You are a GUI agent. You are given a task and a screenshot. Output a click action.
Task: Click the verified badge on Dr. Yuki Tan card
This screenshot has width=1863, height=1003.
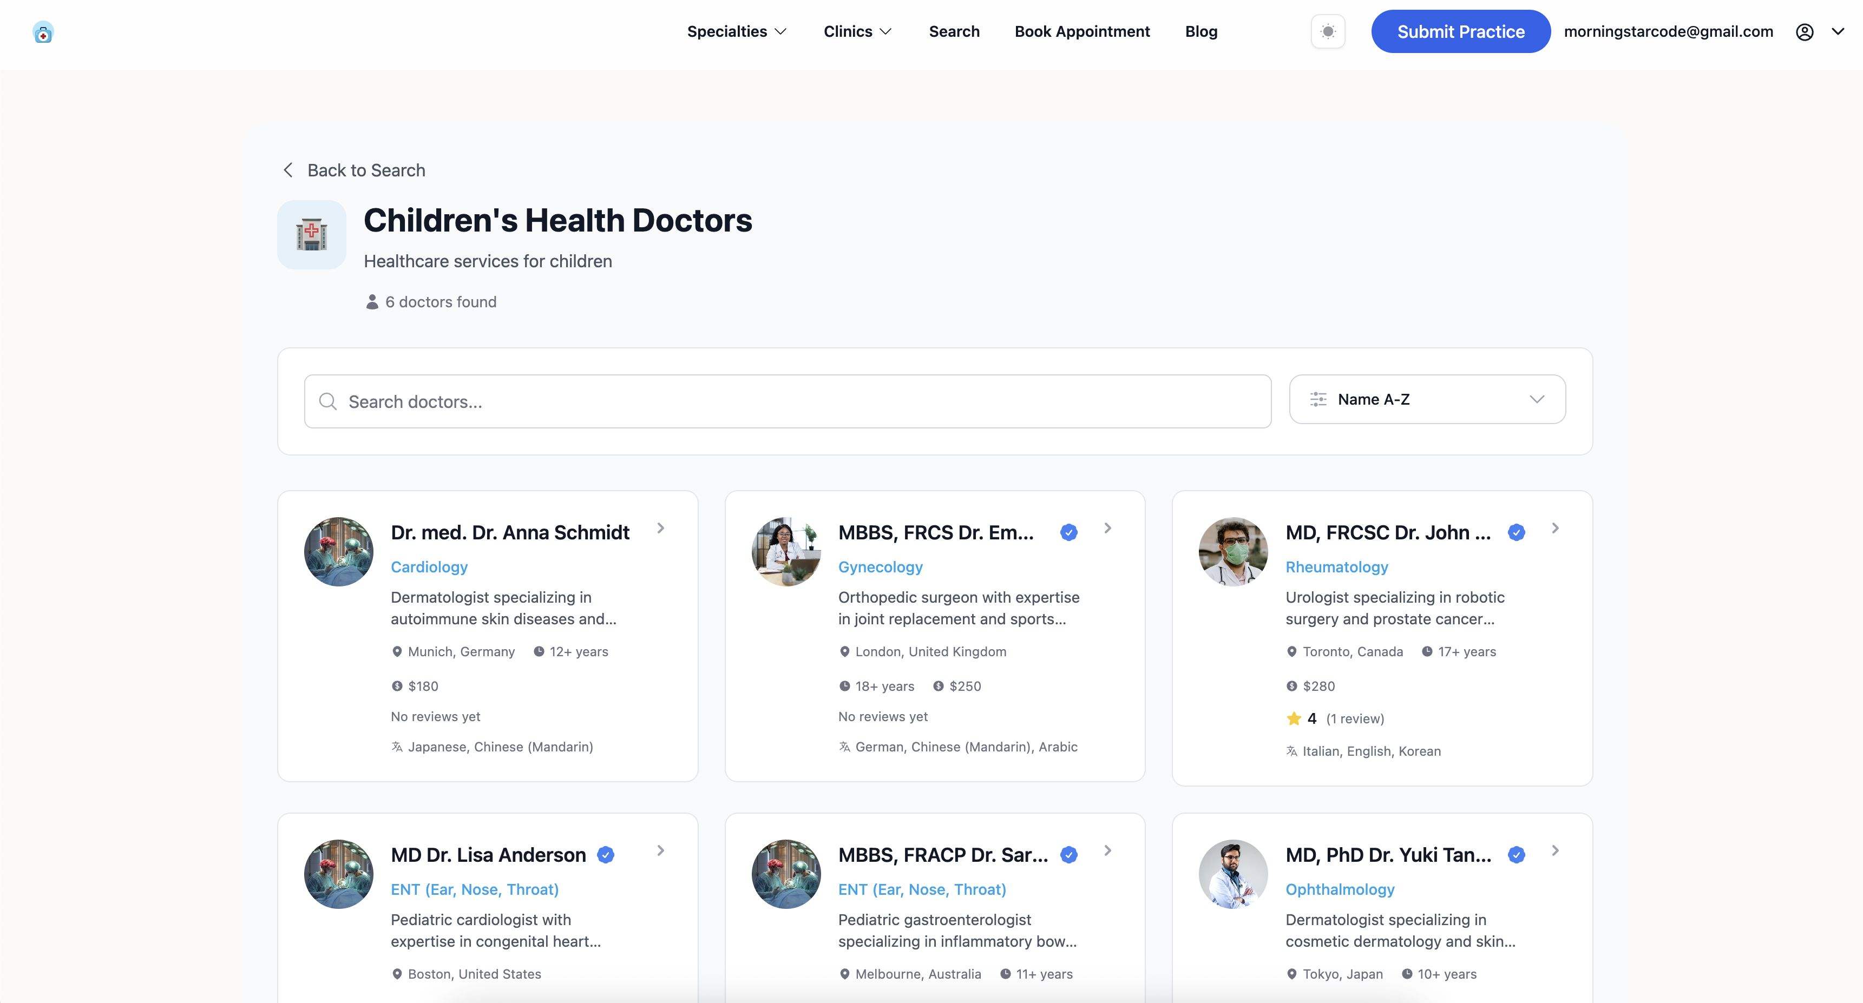click(x=1517, y=855)
